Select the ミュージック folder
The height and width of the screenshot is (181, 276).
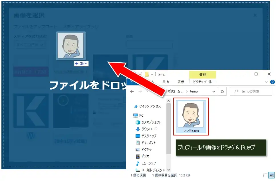click(148, 163)
